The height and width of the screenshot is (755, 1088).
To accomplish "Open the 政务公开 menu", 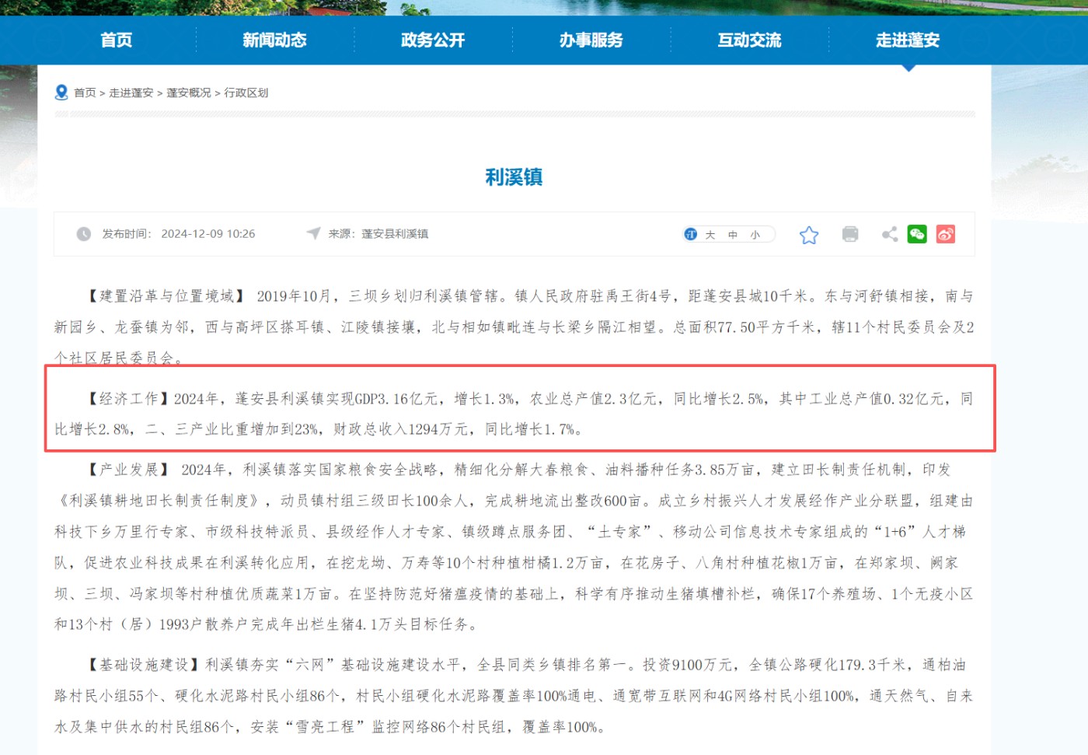I will [x=433, y=40].
